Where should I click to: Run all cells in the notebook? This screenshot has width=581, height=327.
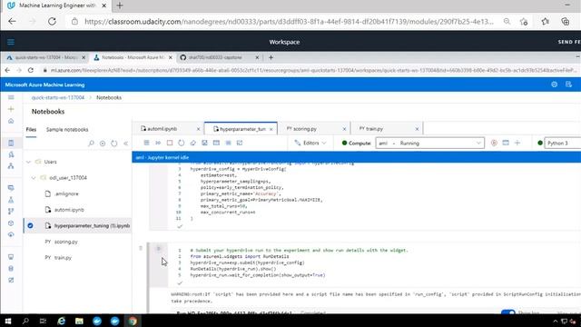(x=158, y=143)
